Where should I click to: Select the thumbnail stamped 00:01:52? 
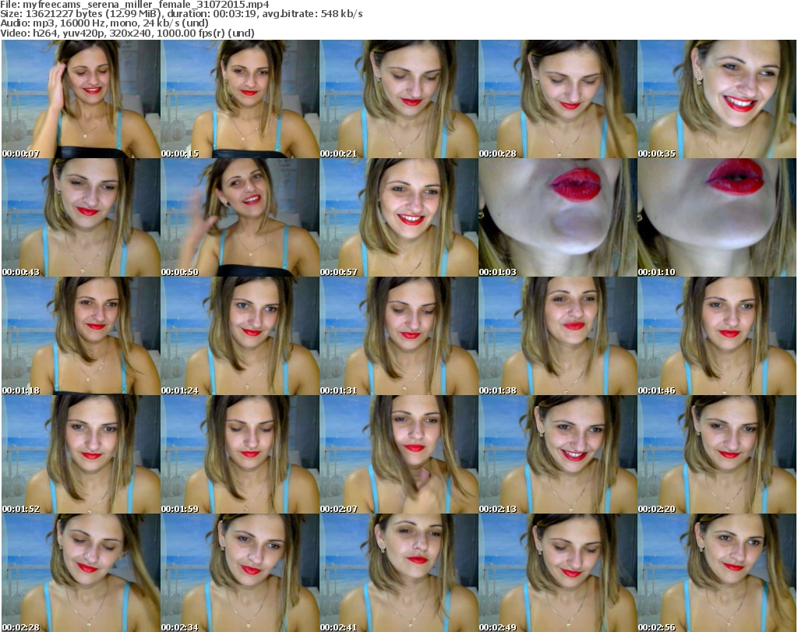pyautogui.click(x=81, y=454)
